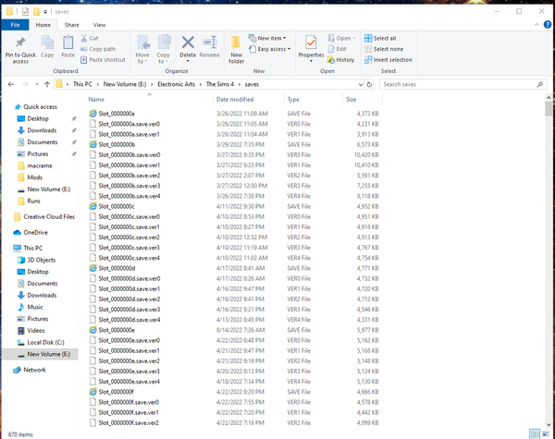Click the Copy ribbon icon
The width and height of the screenshot is (555, 439).
[47, 43]
